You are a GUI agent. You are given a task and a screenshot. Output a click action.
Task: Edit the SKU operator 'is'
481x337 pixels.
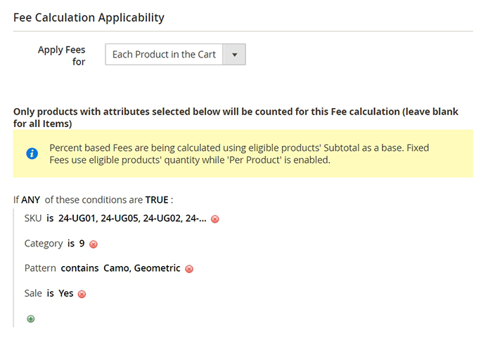(50, 218)
